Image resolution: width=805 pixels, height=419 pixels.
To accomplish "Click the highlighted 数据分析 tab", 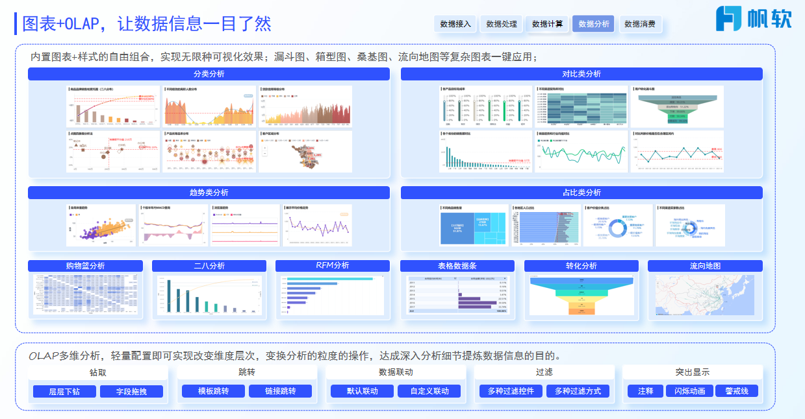I will tap(594, 24).
